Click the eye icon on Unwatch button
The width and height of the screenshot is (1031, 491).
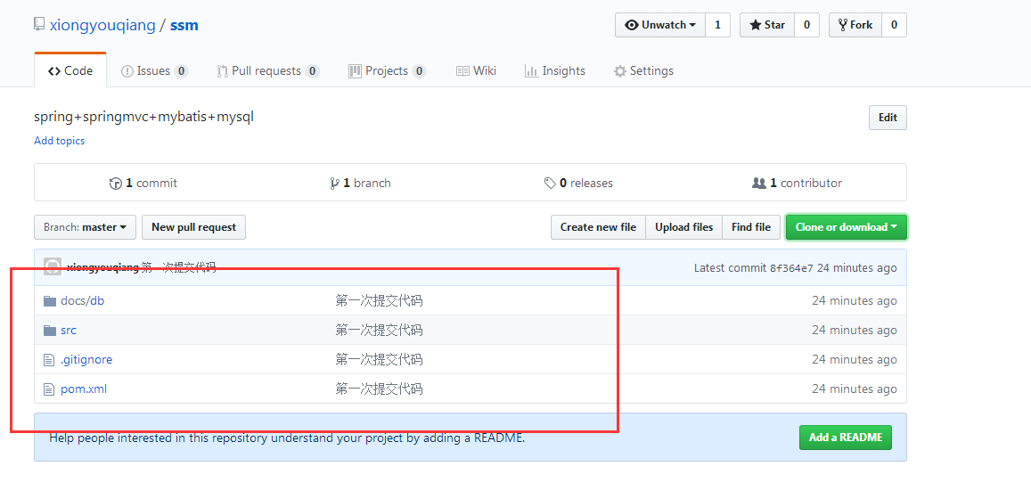(632, 25)
